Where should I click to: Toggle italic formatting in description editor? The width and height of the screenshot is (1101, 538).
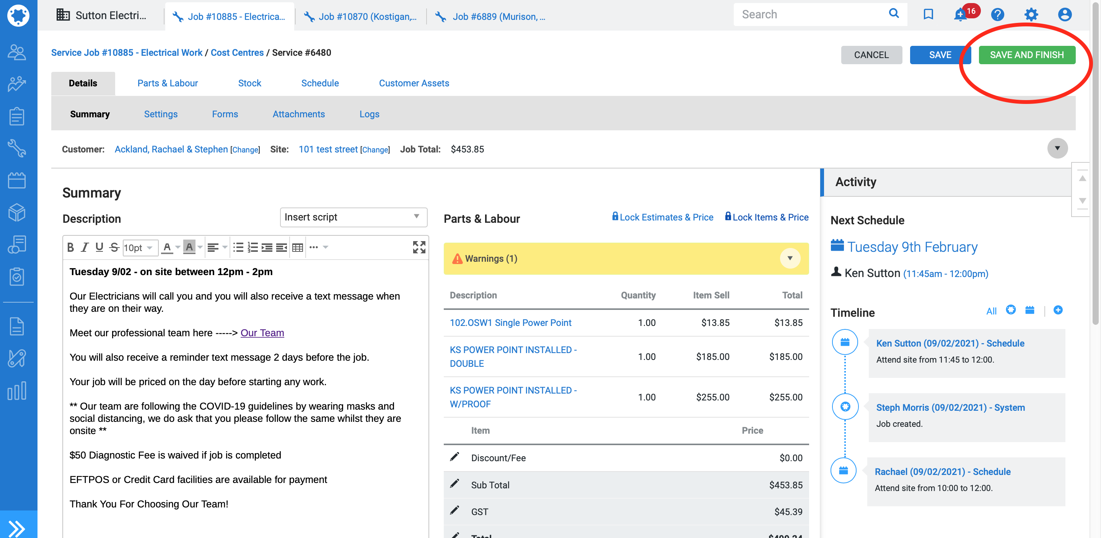[85, 247]
